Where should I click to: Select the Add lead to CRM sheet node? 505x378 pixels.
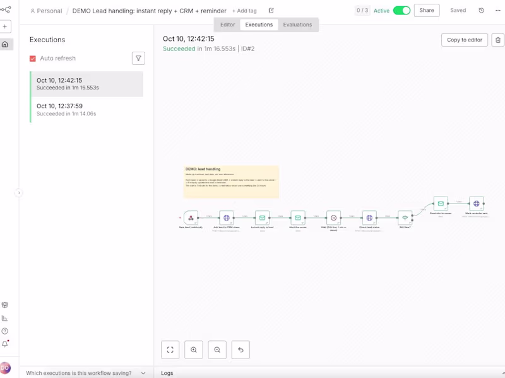pyautogui.click(x=227, y=218)
